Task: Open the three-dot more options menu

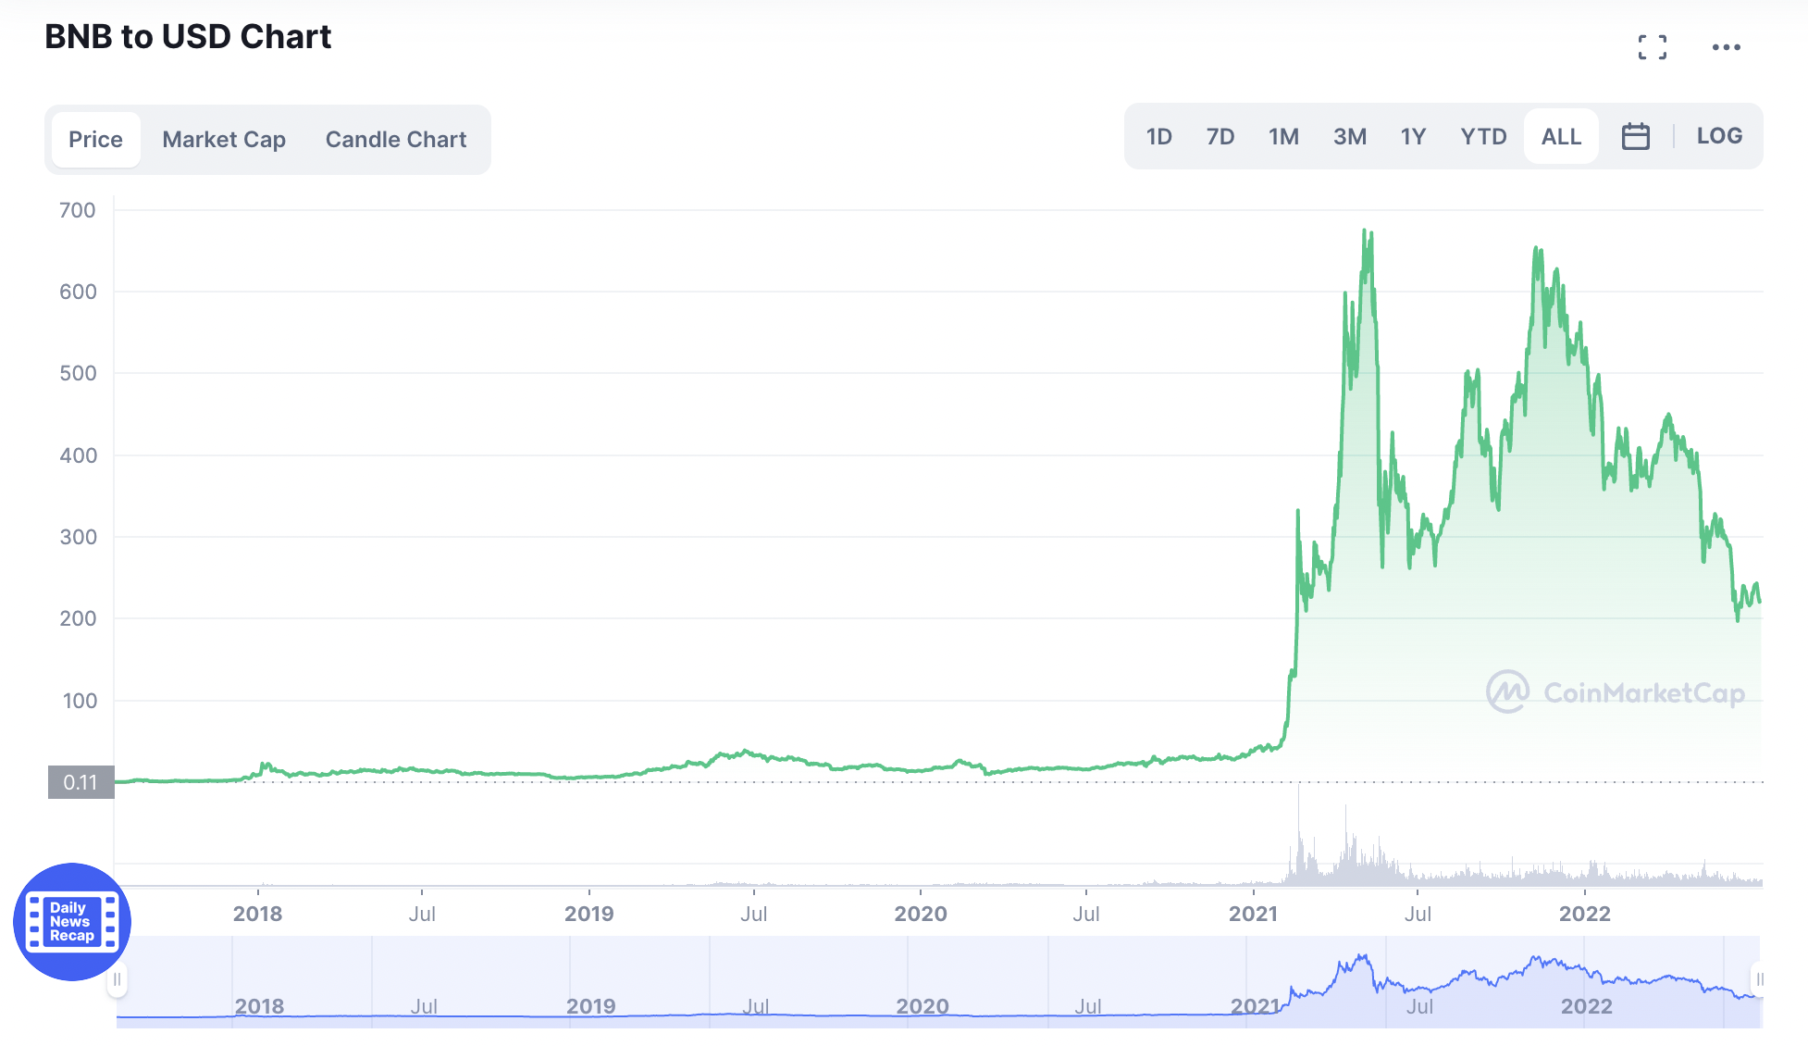Action: [x=1726, y=47]
